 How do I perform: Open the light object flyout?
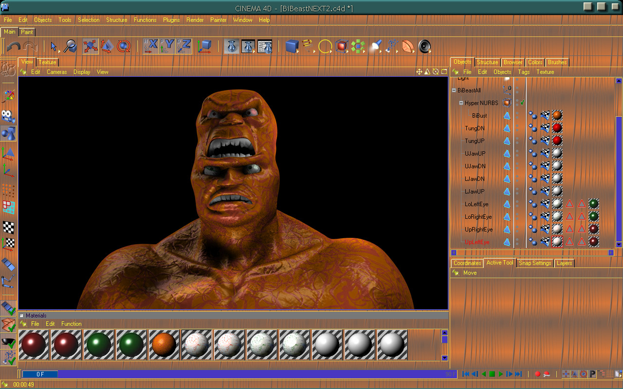(375, 46)
